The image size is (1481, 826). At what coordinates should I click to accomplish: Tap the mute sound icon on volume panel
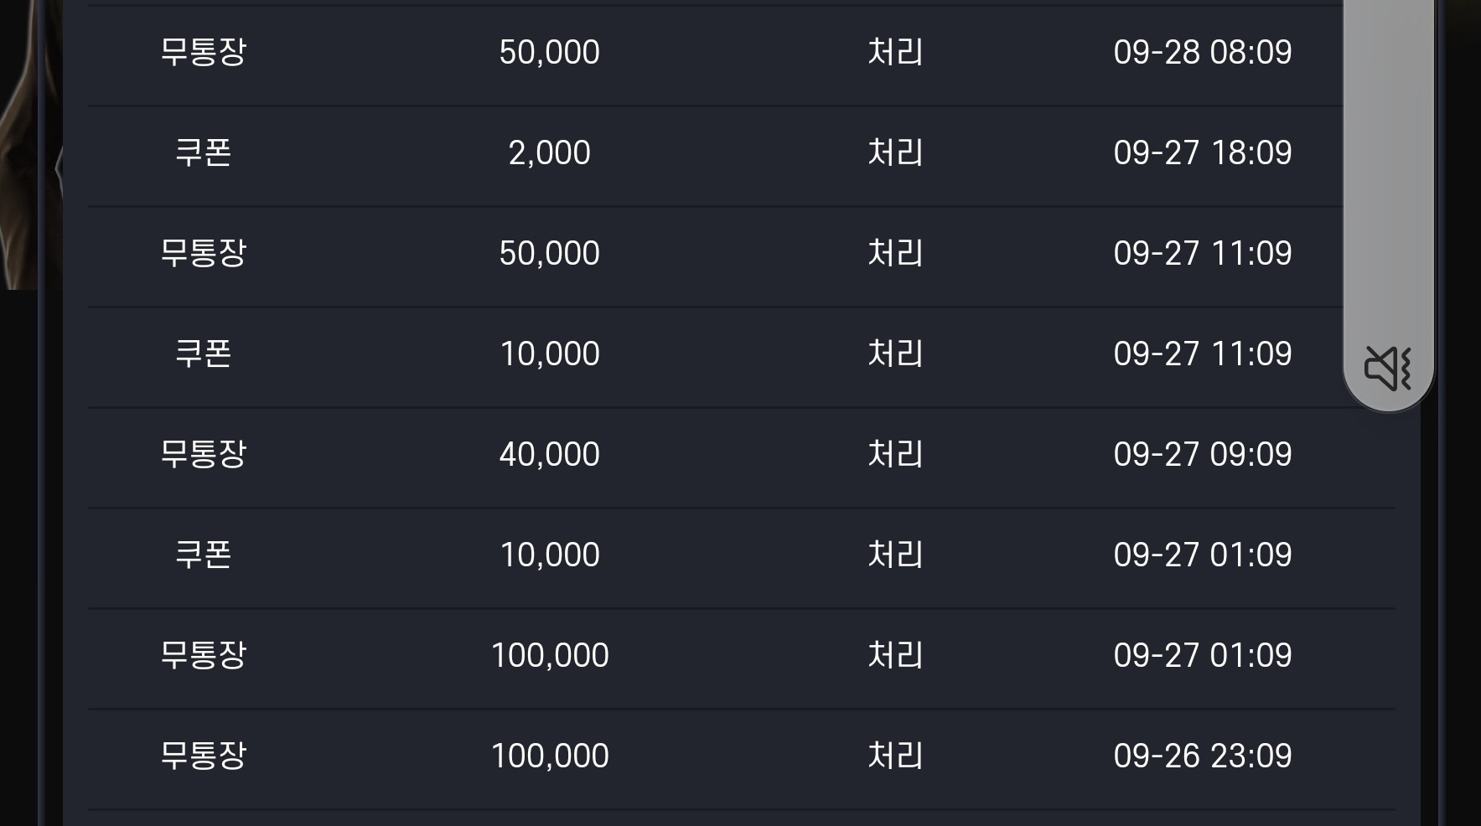[x=1388, y=368]
